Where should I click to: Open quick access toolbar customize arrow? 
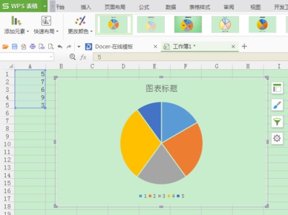(79, 47)
